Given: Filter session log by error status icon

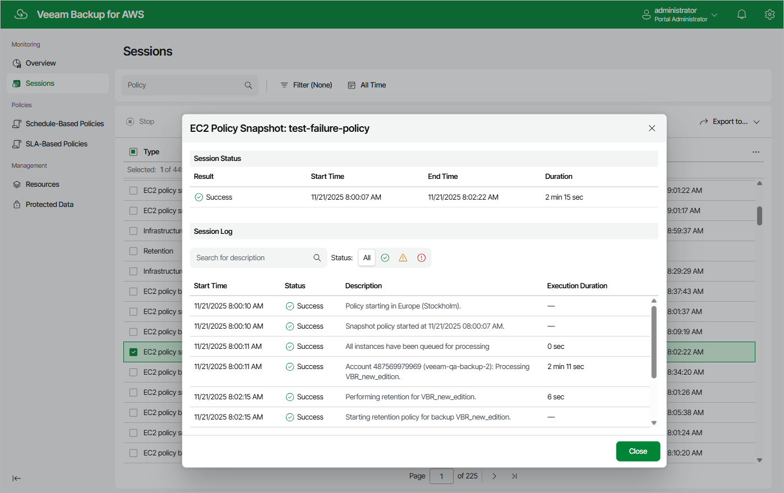Looking at the screenshot, I should tap(422, 258).
